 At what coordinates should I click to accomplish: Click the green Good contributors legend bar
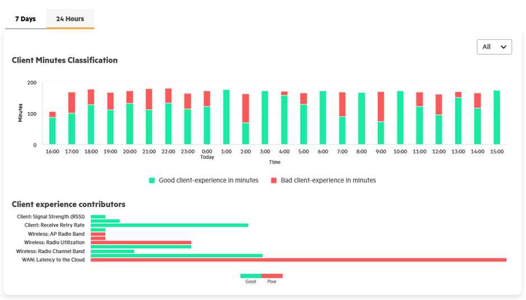point(250,276)
